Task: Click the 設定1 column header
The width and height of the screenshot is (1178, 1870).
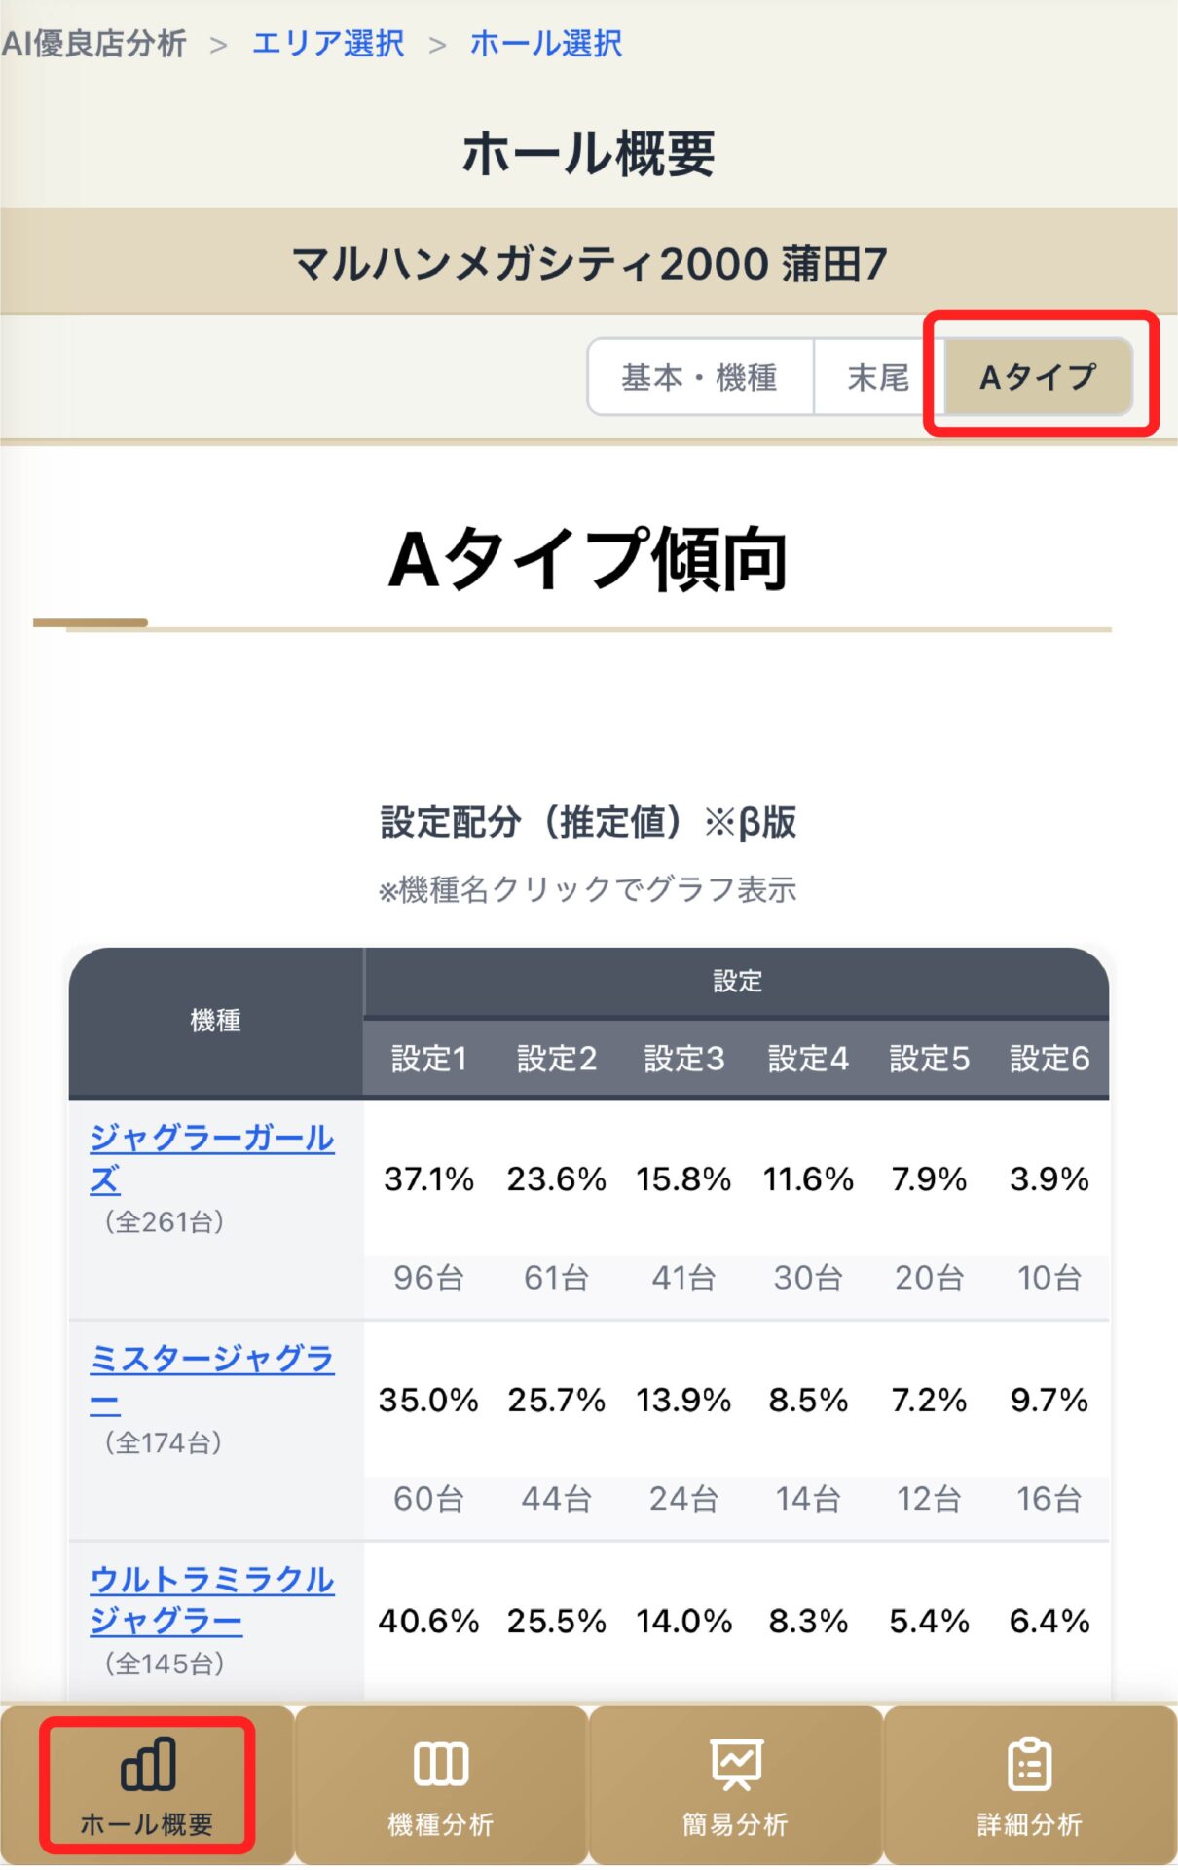Action: (428, 1059)
